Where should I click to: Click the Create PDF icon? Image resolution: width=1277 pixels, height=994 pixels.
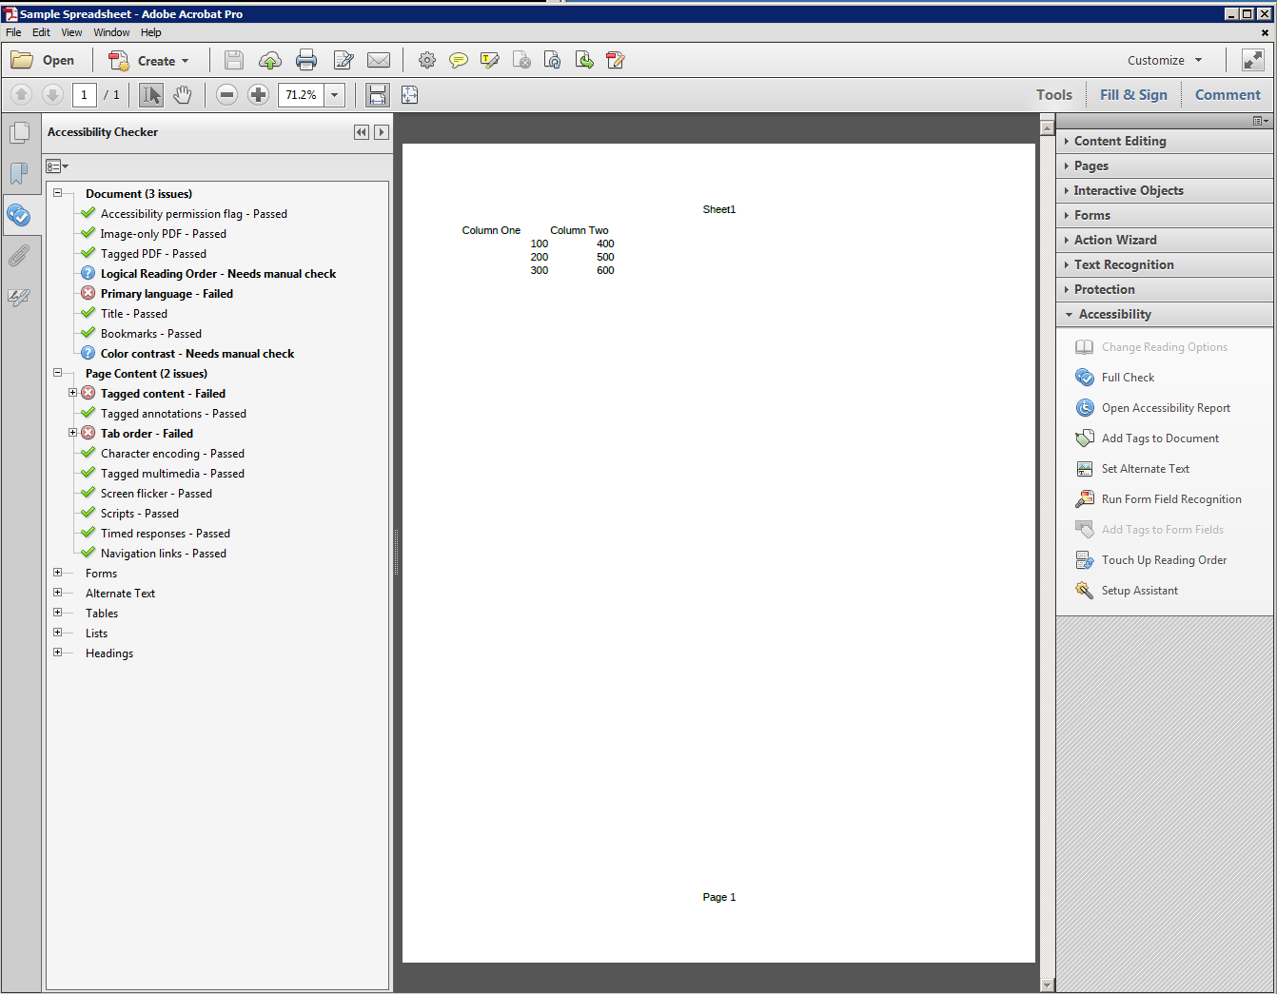click(119, 60)
